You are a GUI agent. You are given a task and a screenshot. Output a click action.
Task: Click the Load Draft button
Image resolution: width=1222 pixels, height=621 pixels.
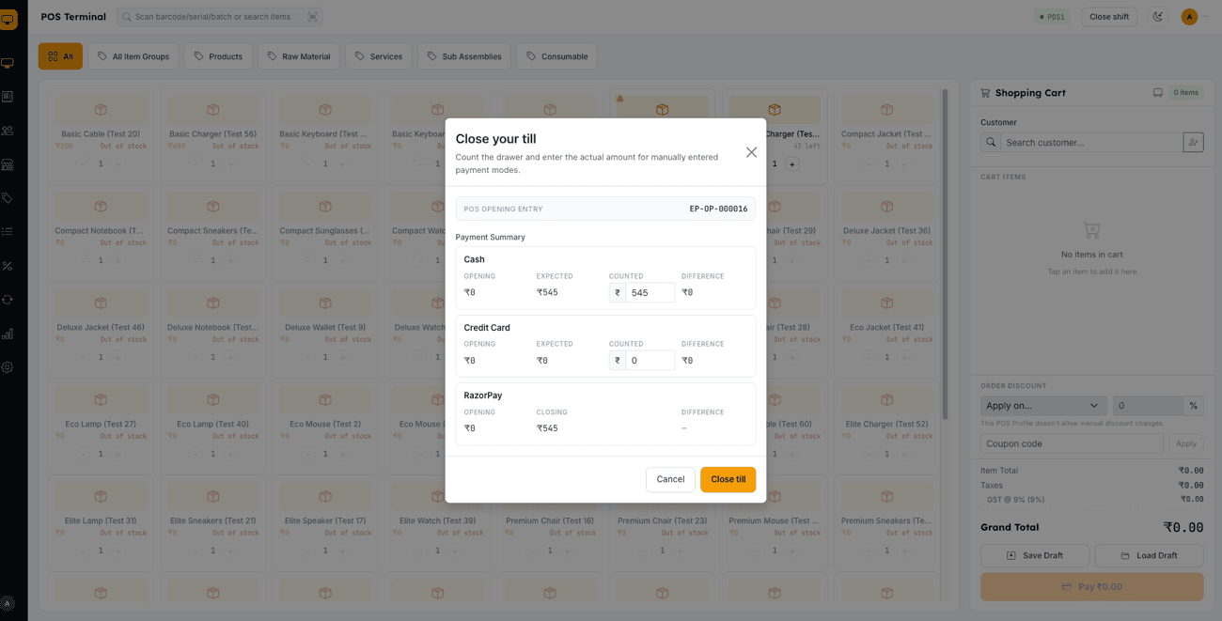click(1149, 555)
